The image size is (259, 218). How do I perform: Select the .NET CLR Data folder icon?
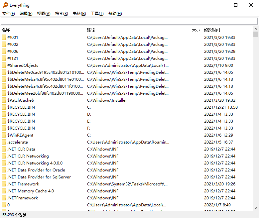coord(4,149)
